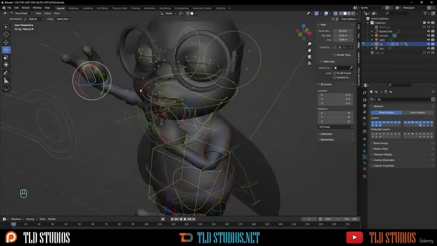Open the Render menu
The height and width of the screenshot is (246, 437).
25,8
